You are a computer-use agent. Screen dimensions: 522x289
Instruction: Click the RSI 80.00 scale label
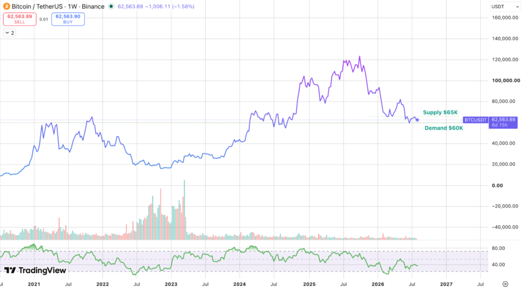tap(498, 248)
